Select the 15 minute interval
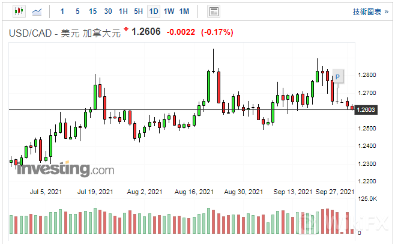Image resolution: width=395 pixels, height=244 pixels. pyautogui.click(x=92, y=11)
